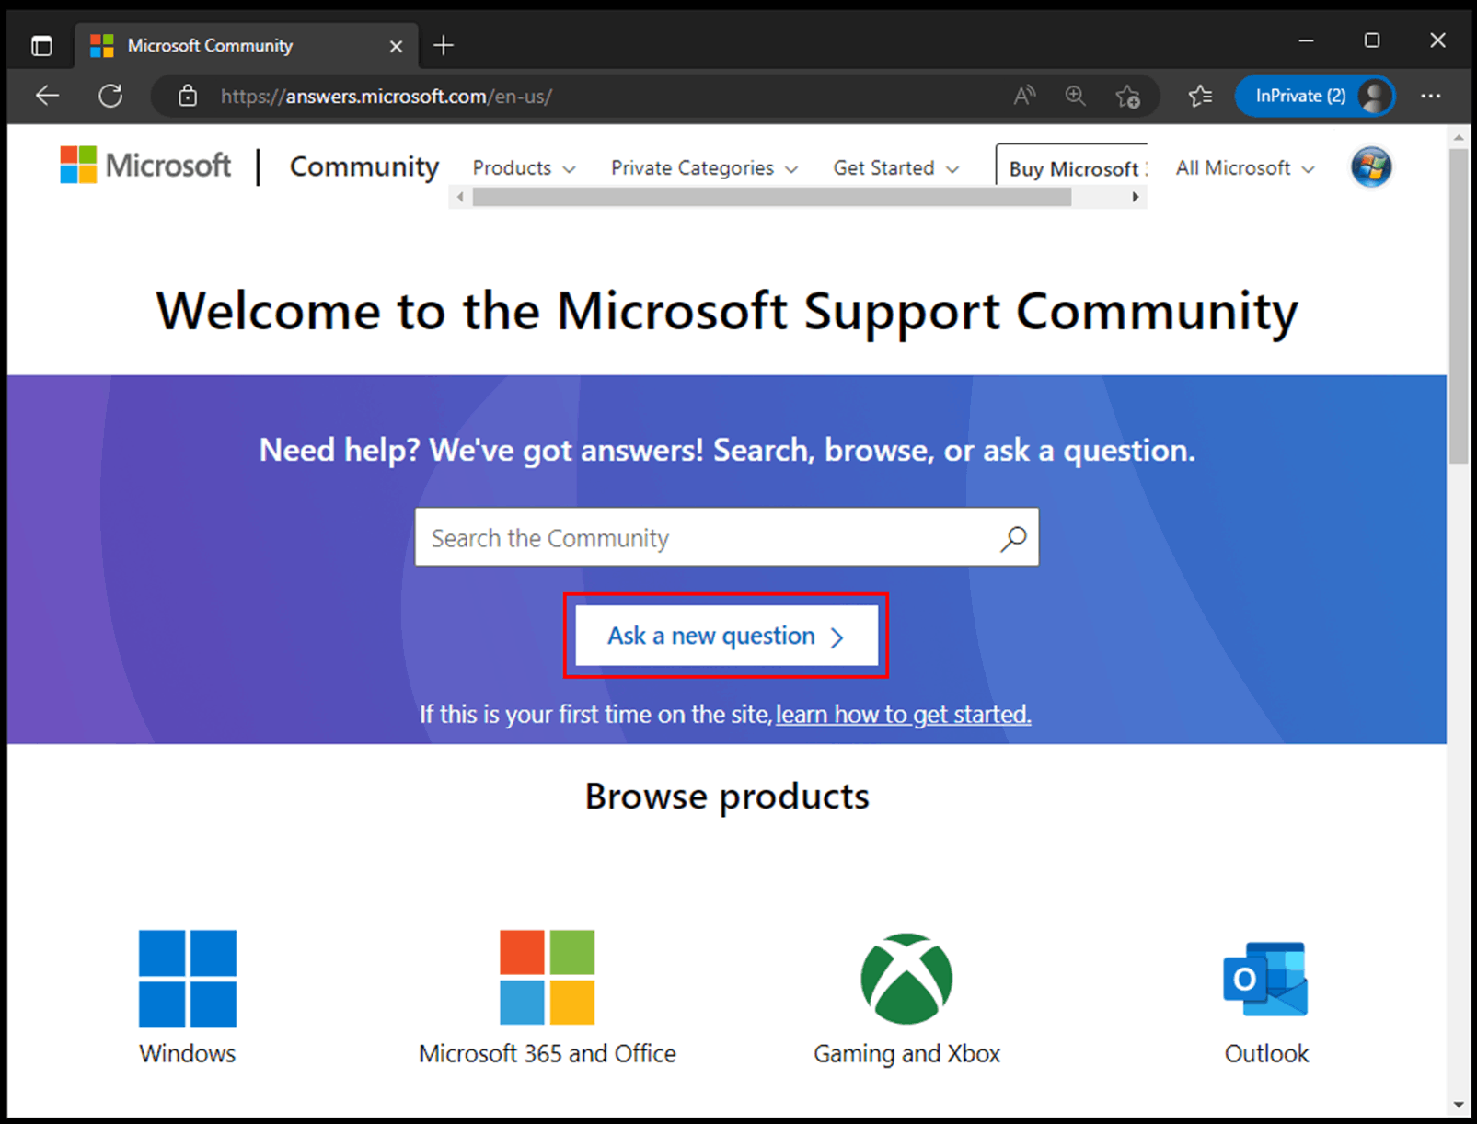
Task: Click Ask a new question
Action: (725, 636)
